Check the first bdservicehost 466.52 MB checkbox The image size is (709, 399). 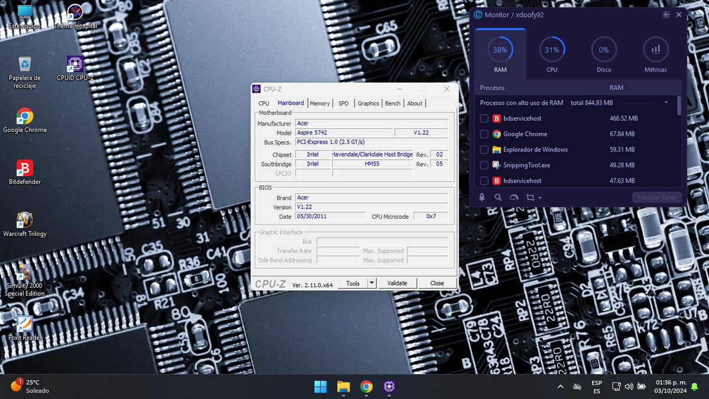[484, 118]
